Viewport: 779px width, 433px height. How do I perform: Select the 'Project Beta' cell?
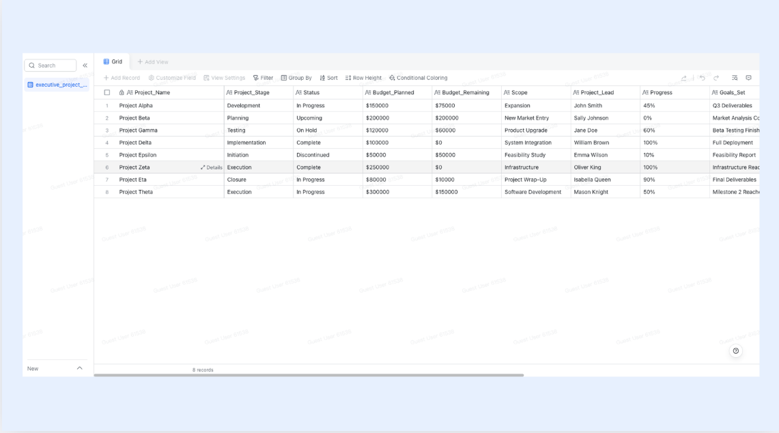[169, 118]
